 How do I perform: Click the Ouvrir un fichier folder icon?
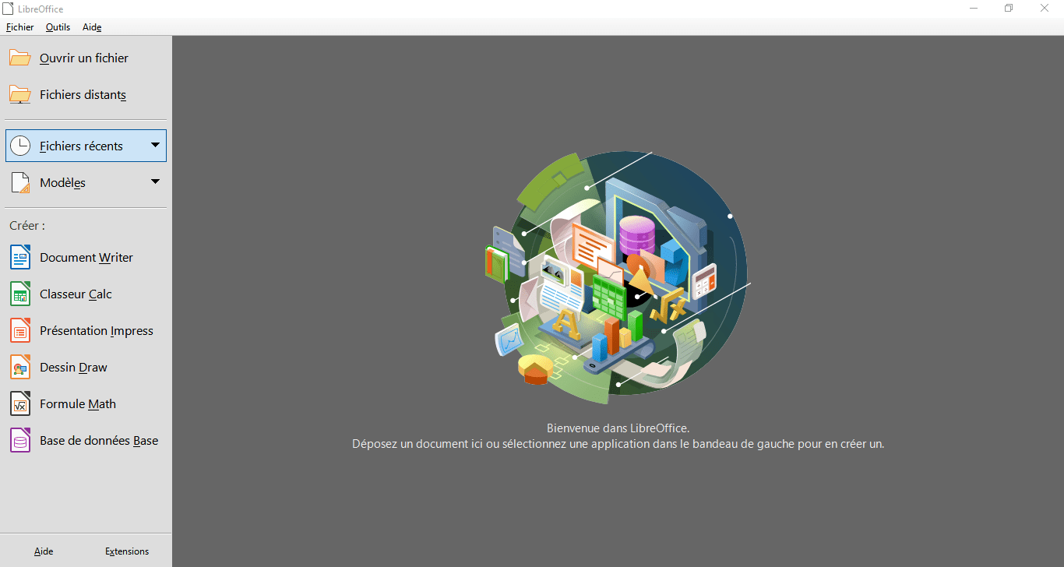coord(20,58)
